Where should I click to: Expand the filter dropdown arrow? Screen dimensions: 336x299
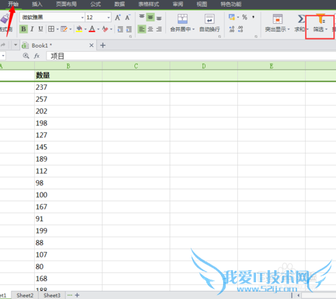coord(326,29)
